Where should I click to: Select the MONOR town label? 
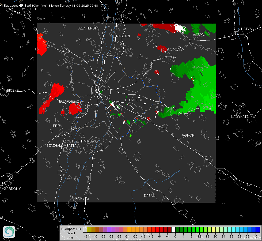[188, 135]
